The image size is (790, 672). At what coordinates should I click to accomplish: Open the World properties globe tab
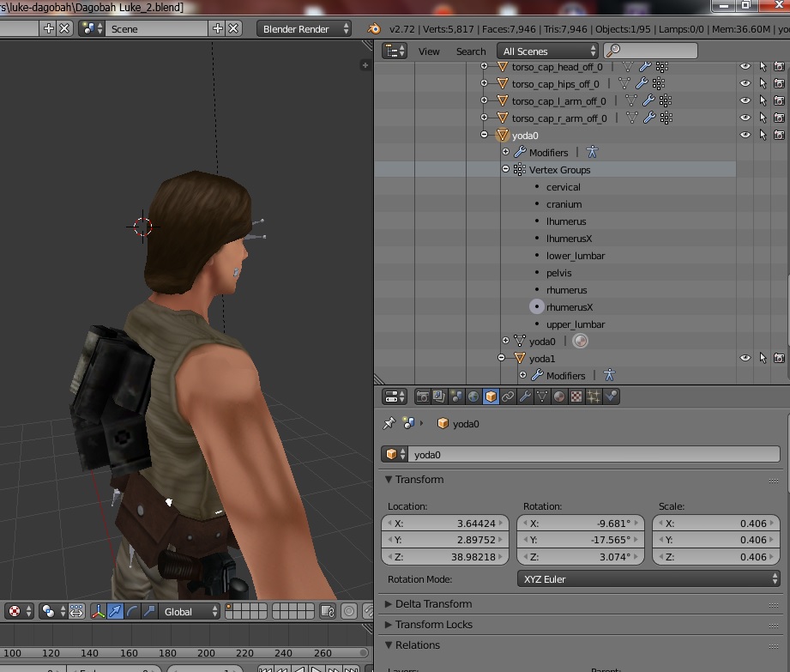(x=473, y=397)
